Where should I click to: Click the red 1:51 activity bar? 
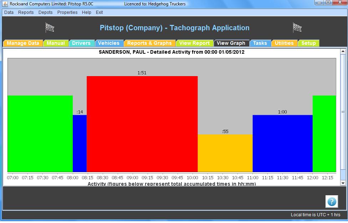[x=142, y=124]
